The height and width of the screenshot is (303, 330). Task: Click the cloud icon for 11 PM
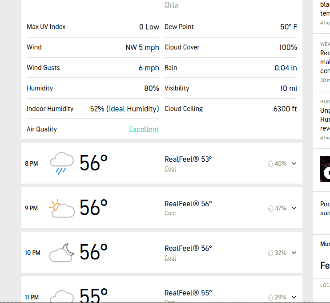62,296
